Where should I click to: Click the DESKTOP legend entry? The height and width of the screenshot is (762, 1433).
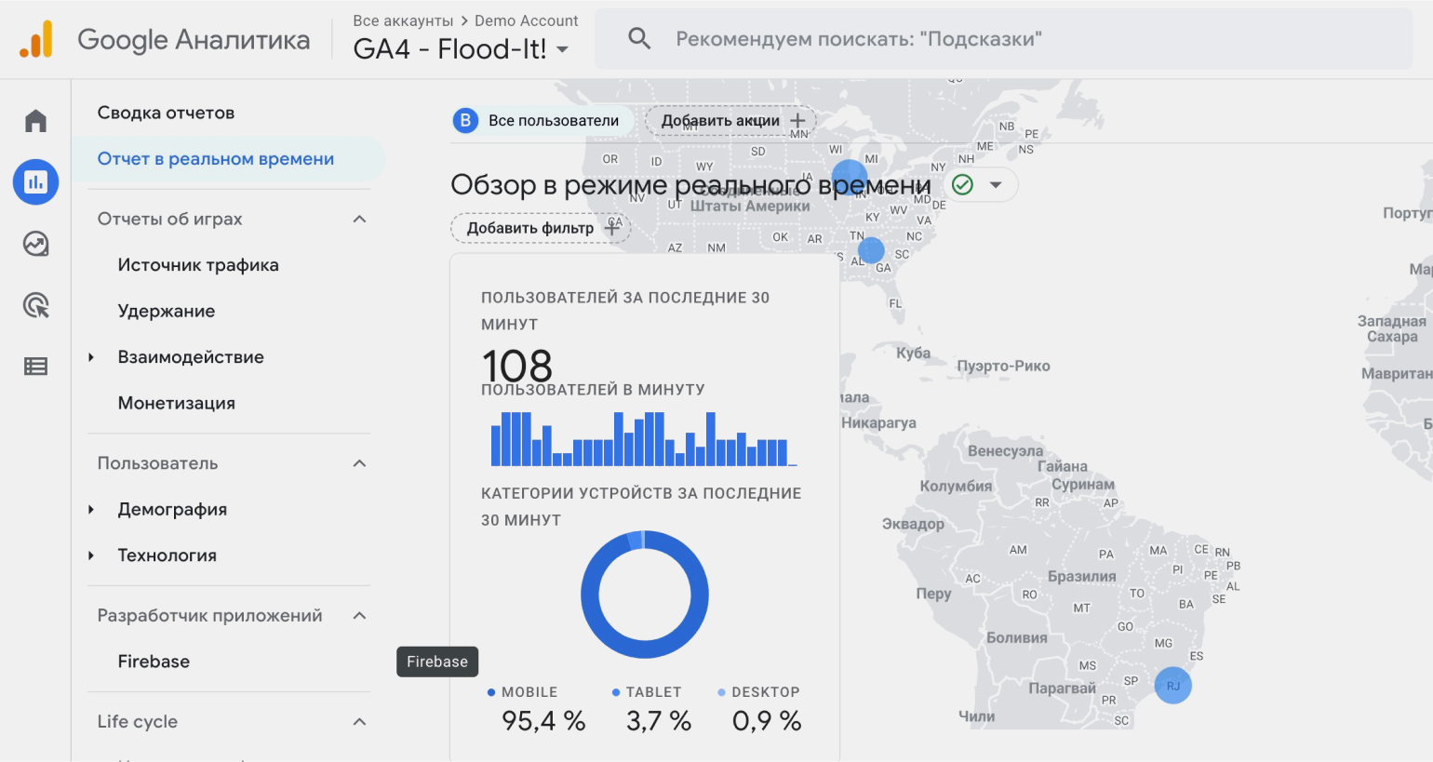(759, 692)
